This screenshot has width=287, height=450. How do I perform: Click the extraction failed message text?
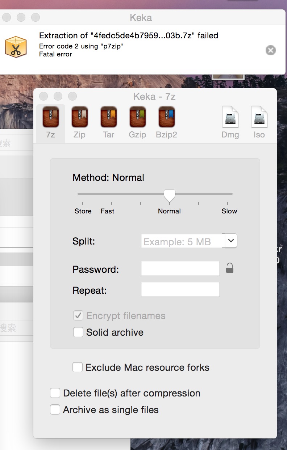(x=129, y=35)
